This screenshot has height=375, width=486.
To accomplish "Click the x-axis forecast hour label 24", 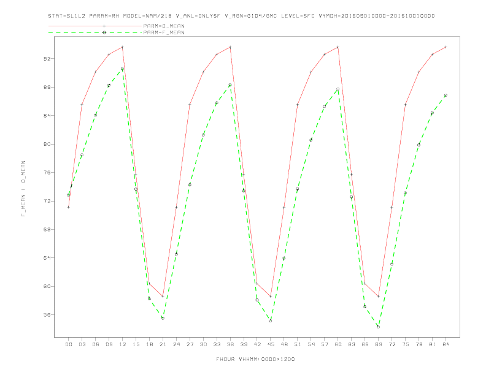I will coord(176,344).
